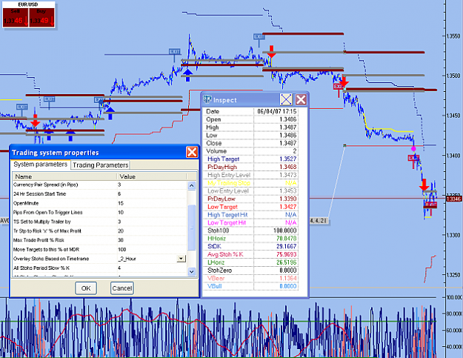Switch to Trading Parameters tab
463x358 pixels.
point(101,165)
